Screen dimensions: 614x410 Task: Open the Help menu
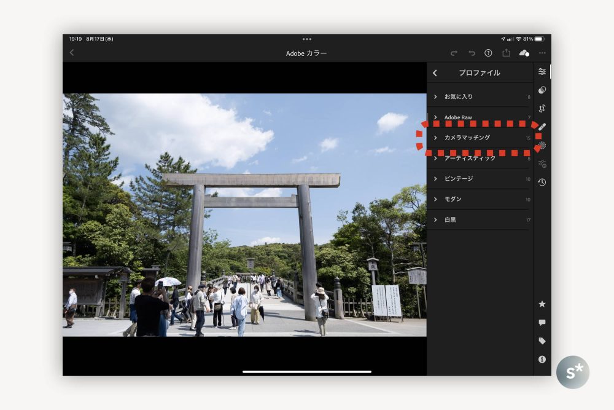pyautogui.click(x=488, y=53)
